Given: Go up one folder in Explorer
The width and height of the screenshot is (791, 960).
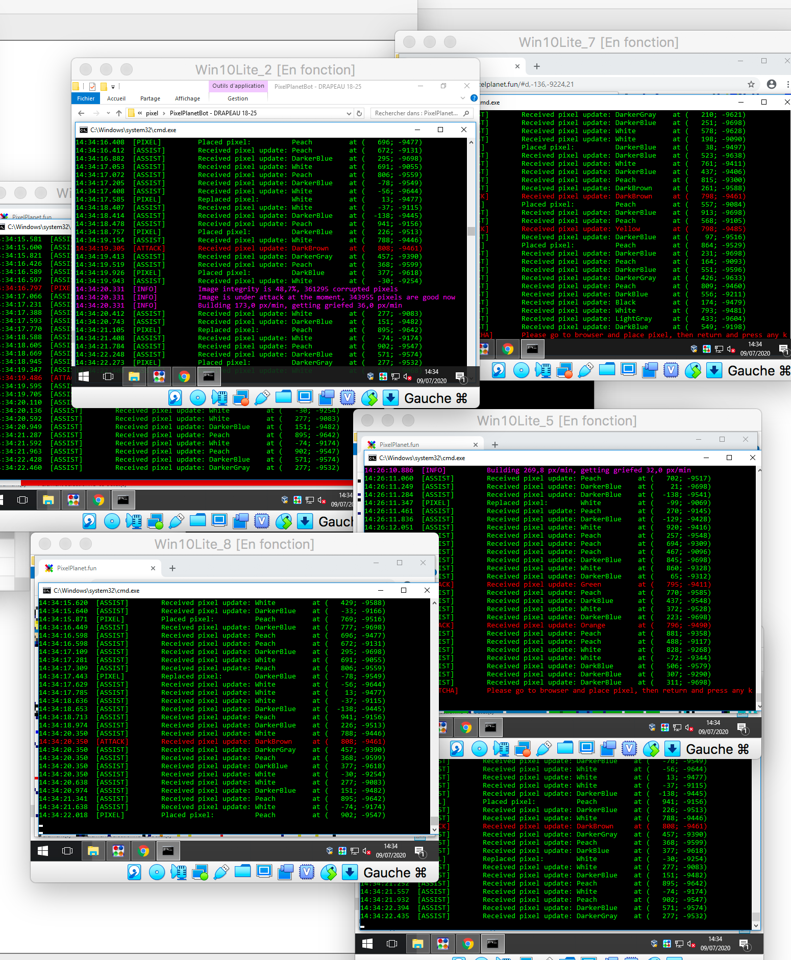Looking at the screenshot, I should 119,113.
